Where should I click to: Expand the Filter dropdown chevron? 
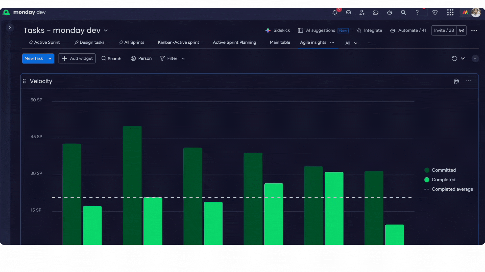pos(183,59)
